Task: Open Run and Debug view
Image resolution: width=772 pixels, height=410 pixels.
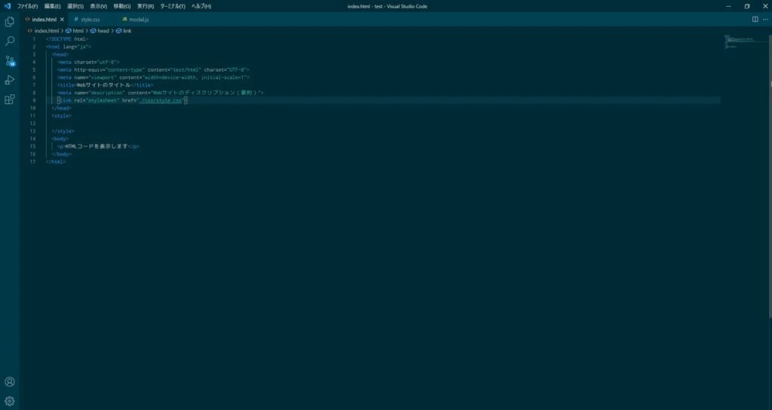Action: coord(9,80)
